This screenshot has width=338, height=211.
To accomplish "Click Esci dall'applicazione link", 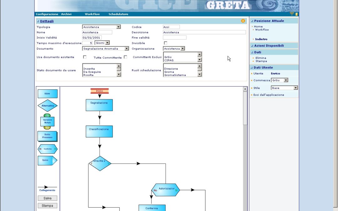I will [269, 95].
